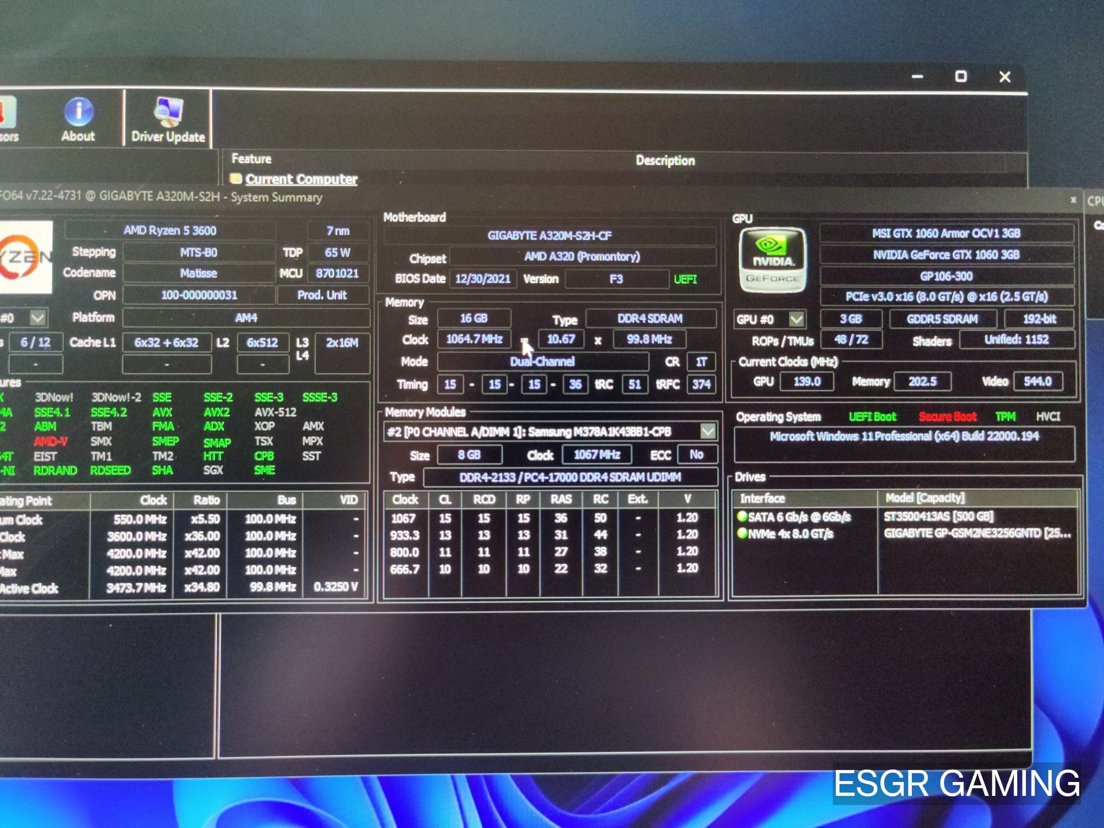This screenshot has height=828, width=1104.
Task: Click the OPN 100-000000031 field
Action: pos(199,295)
